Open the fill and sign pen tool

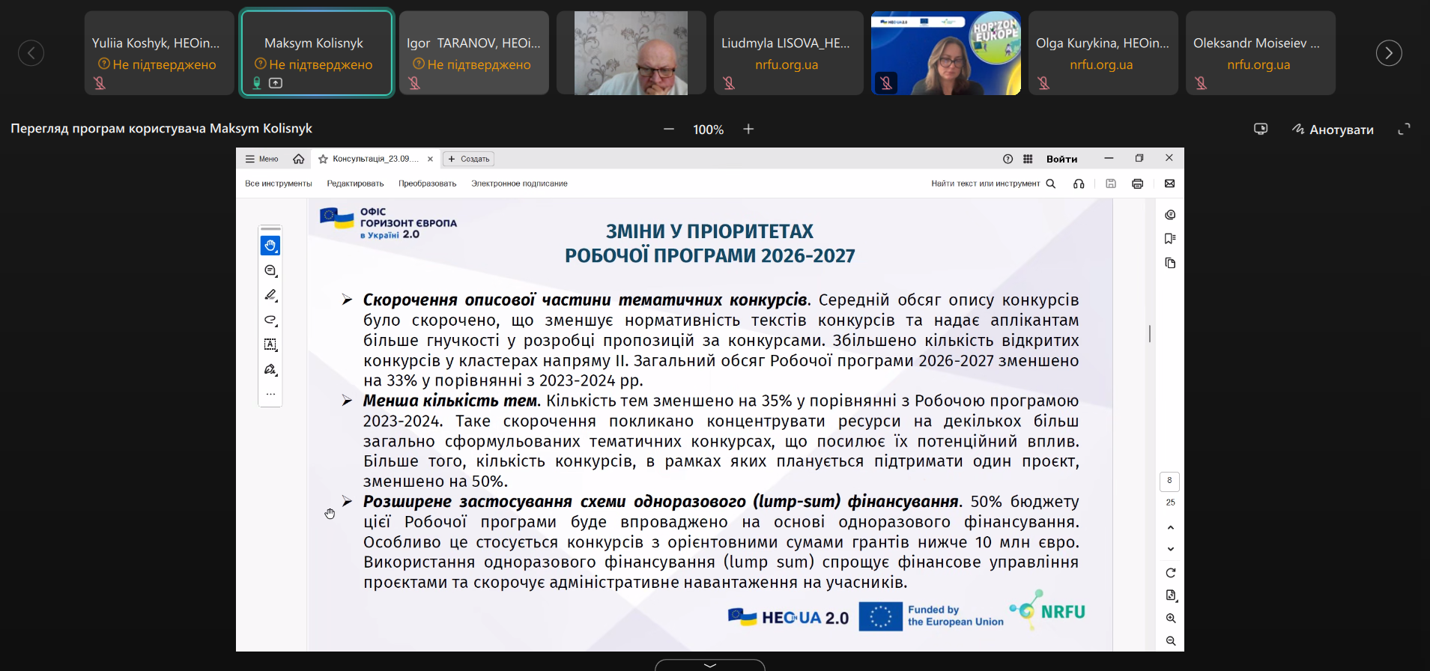point(270,369)
